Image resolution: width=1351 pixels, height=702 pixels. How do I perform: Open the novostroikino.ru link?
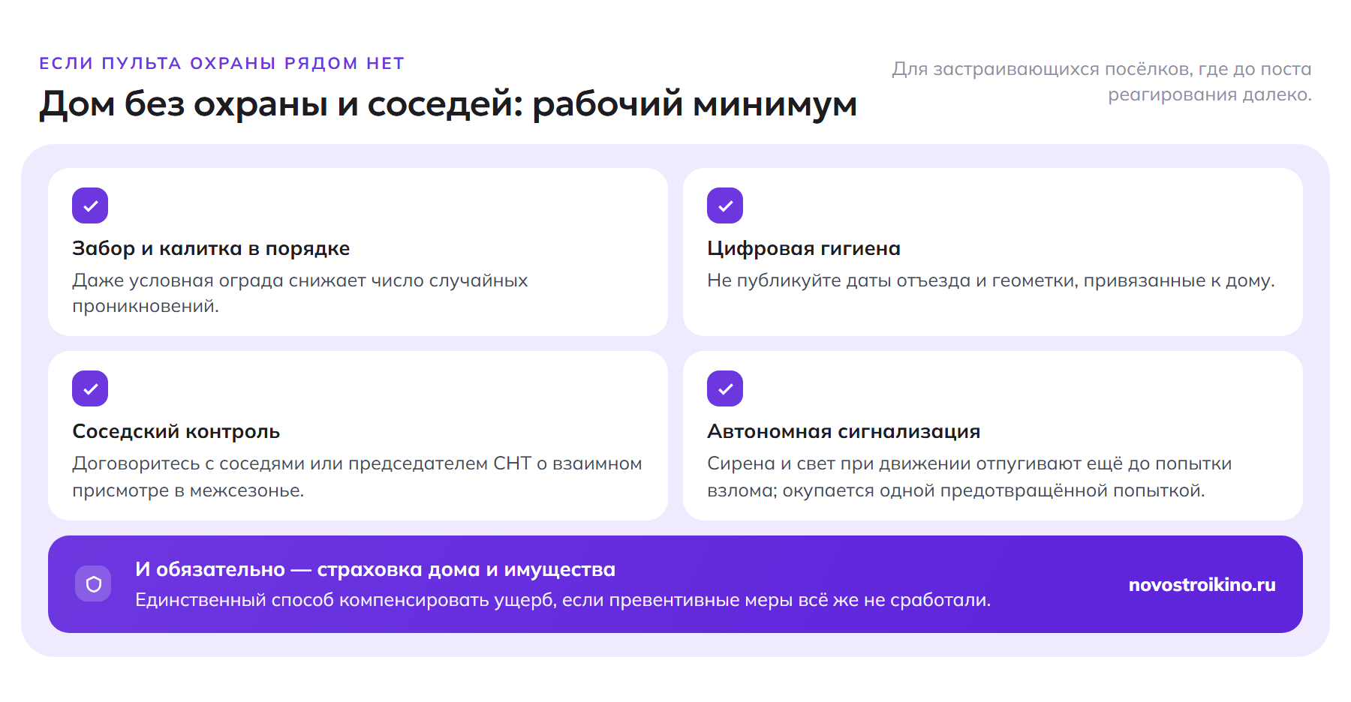click(1202, 584)
